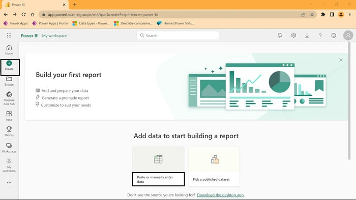The image size is (356, 200).
Task: Open the feedback smiley icon
Action: [x=334, y=36]
